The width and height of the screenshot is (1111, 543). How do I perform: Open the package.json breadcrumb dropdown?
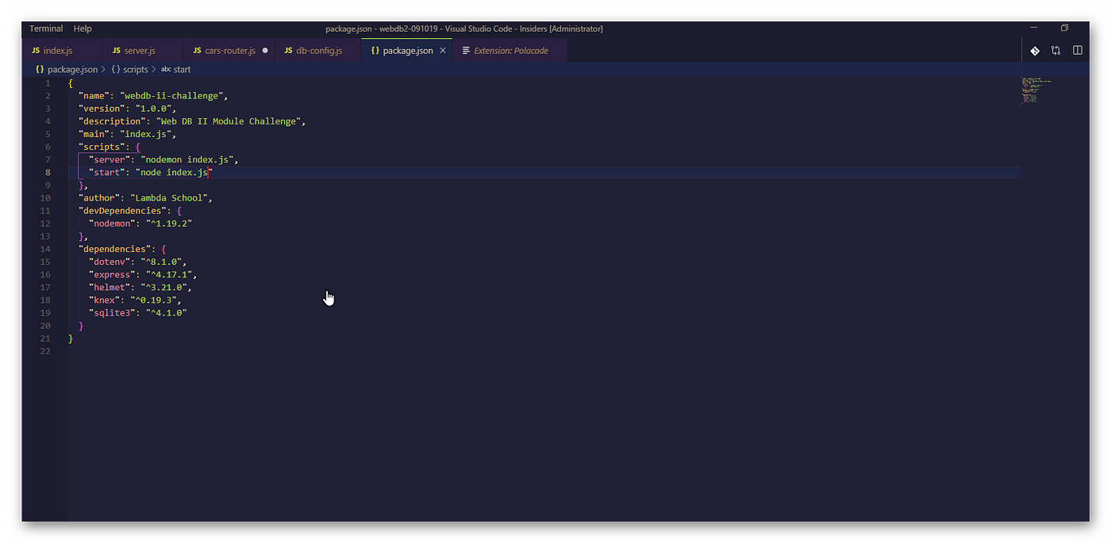(71, 69)
